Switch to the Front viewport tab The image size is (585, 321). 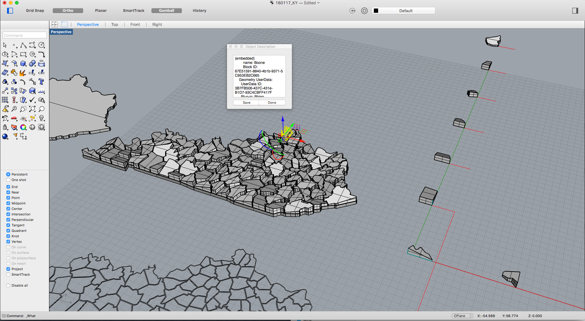(135, 24)
